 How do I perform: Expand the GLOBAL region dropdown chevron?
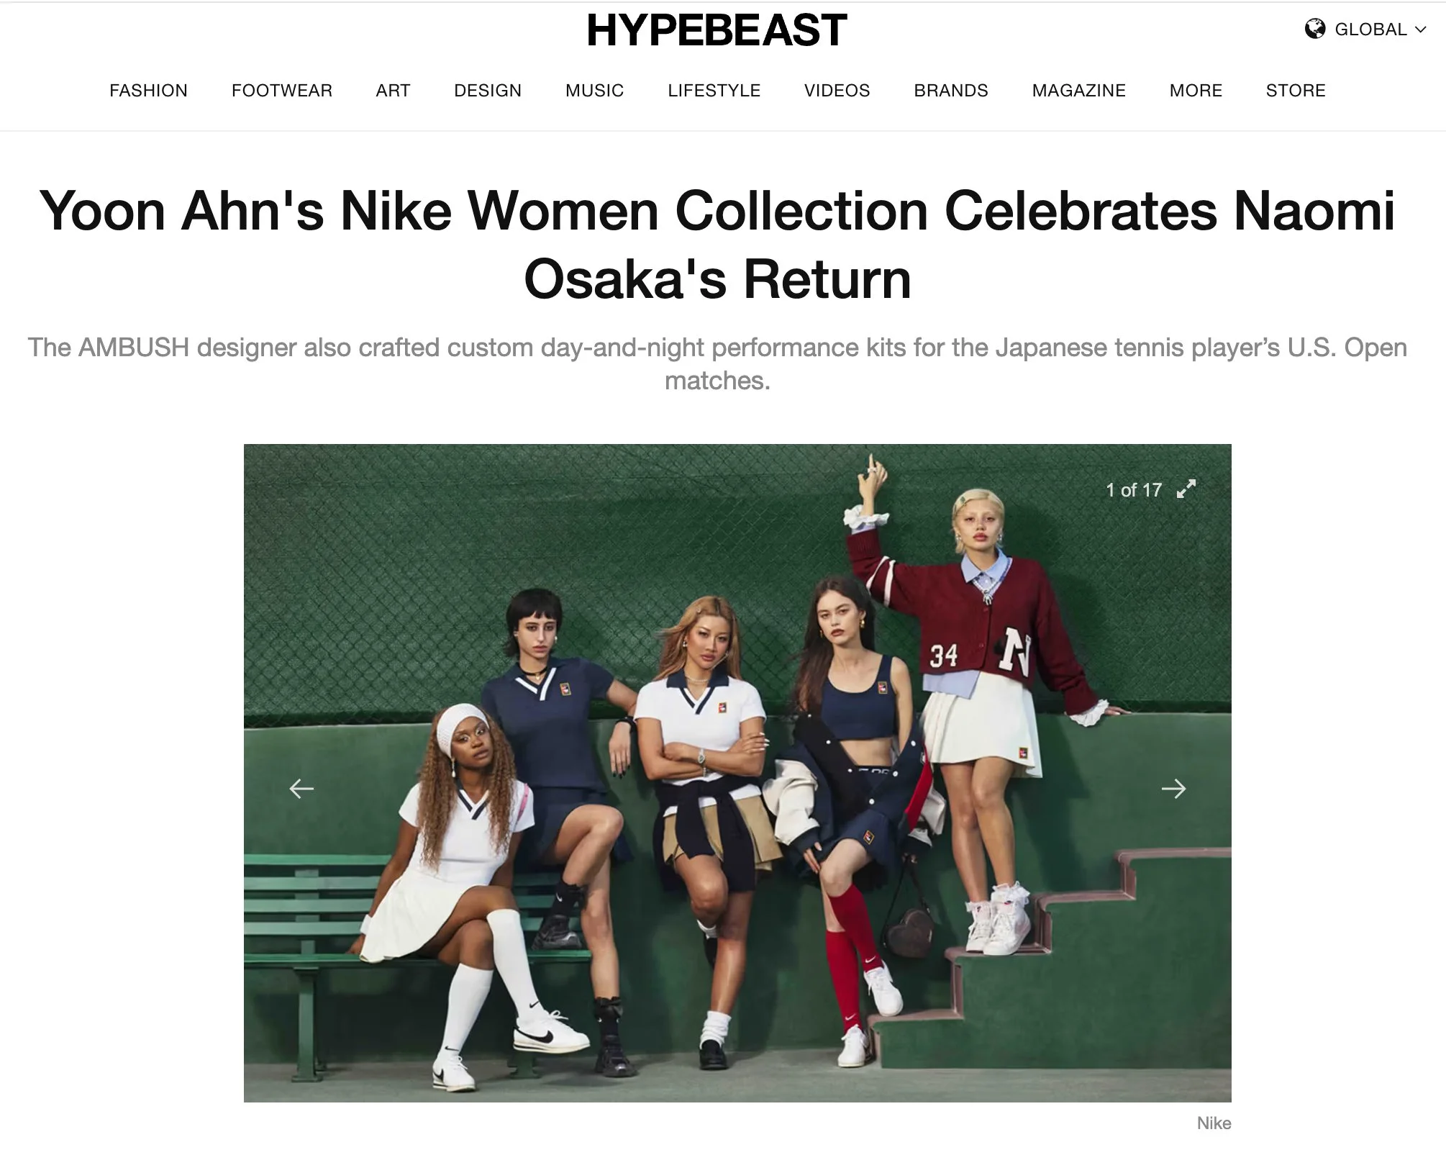pos(1420,30)
